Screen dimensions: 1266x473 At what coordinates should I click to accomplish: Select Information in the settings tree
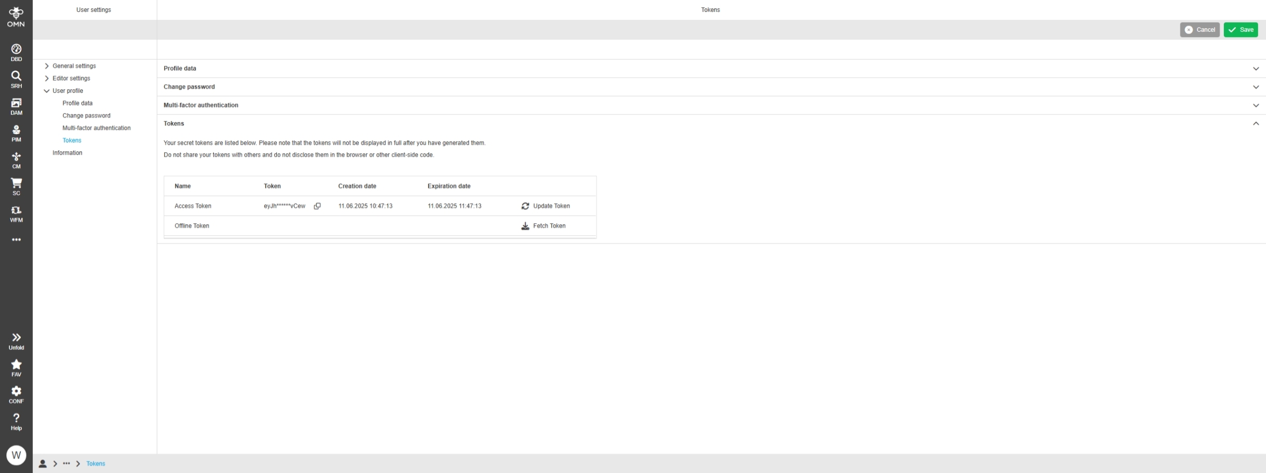(67, 153)
